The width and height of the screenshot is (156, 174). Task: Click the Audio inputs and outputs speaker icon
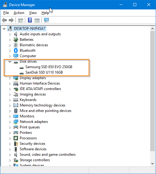[16, 34]
